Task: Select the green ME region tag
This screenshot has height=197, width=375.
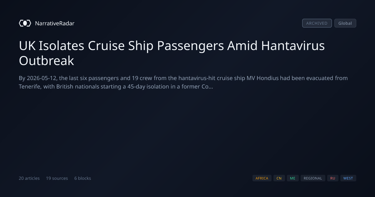Action: click(x=292, y=178)
